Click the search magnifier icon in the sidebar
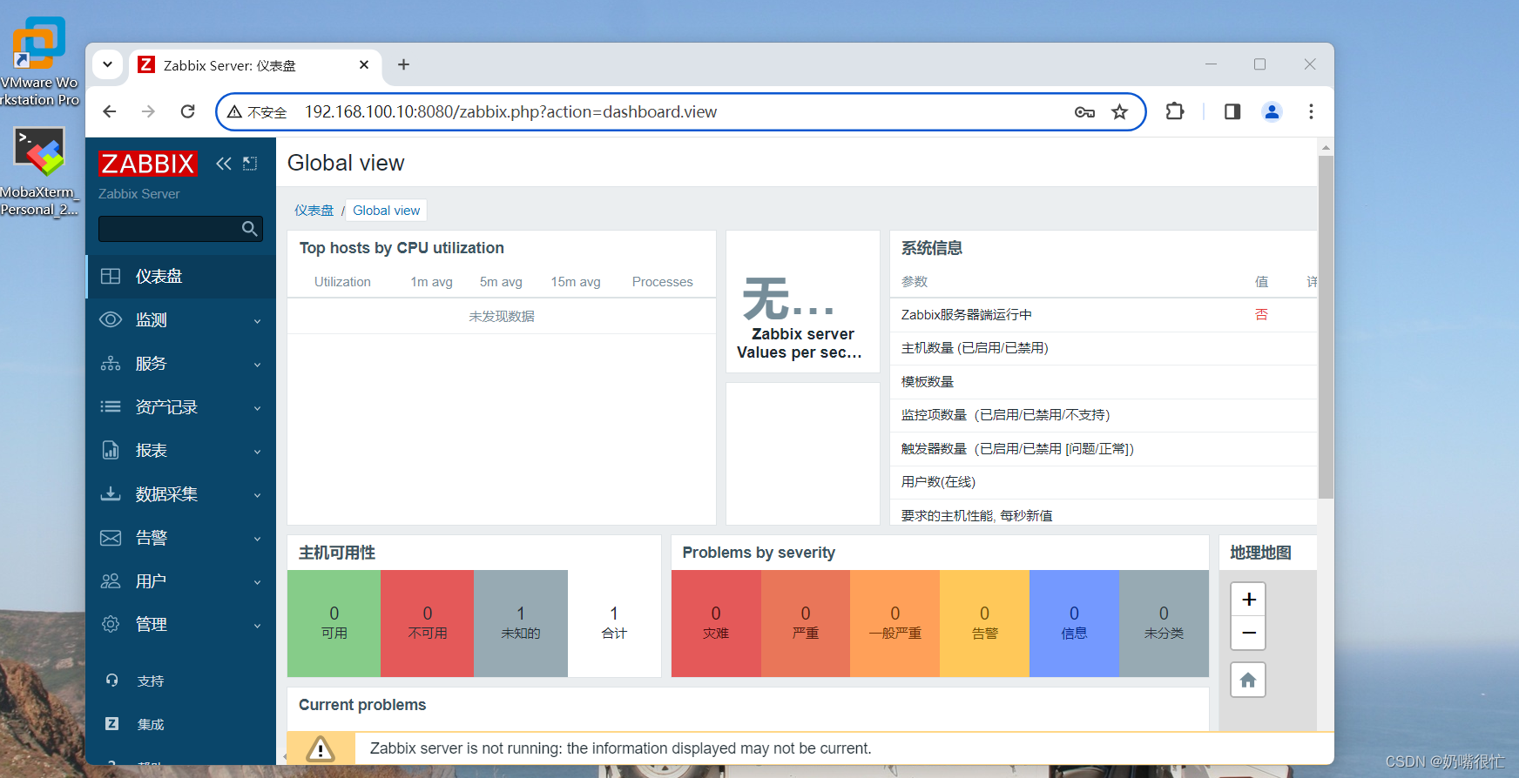 [250, 229]
